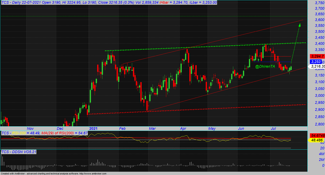Click the red 3,294.7 price tag

(317, 56)
